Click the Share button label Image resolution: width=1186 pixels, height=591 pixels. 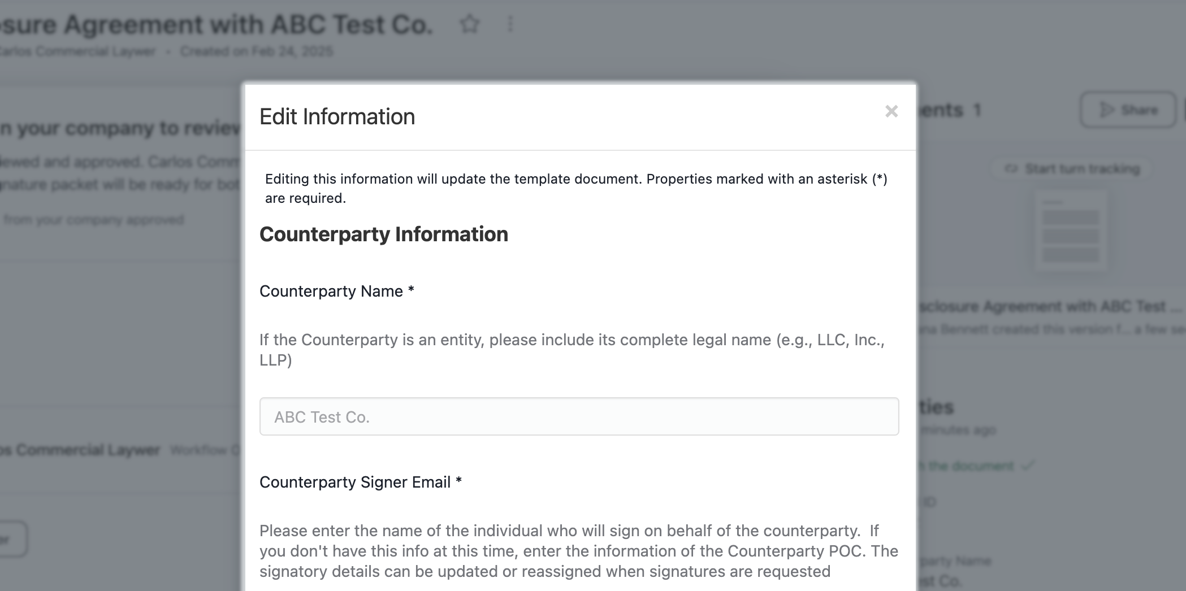(1139, 110)
